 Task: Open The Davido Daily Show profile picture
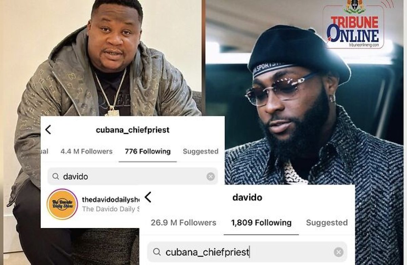tap(62, 204)
